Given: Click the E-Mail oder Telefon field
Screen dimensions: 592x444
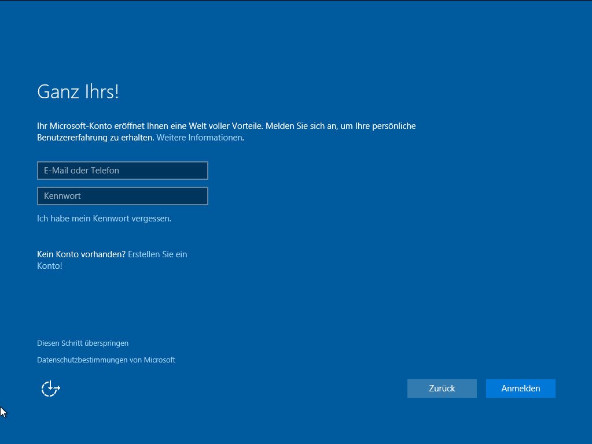Looking at the screenshot, I should [122, 171].
